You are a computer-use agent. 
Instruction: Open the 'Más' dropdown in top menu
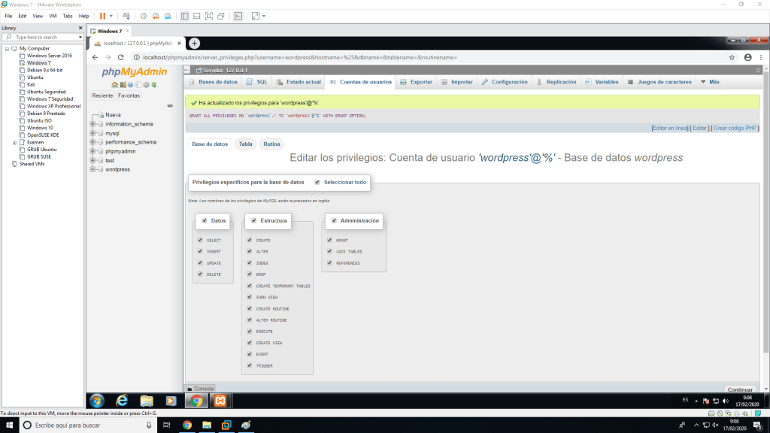click(x=709, y=82)
